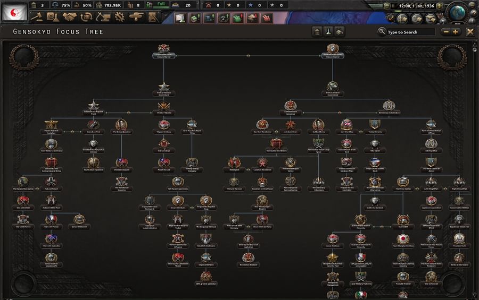The width and height of the screenshot is (479, 300).
Task: Select the 'Revolution Realized' focus
Action: tap(248, 260)
